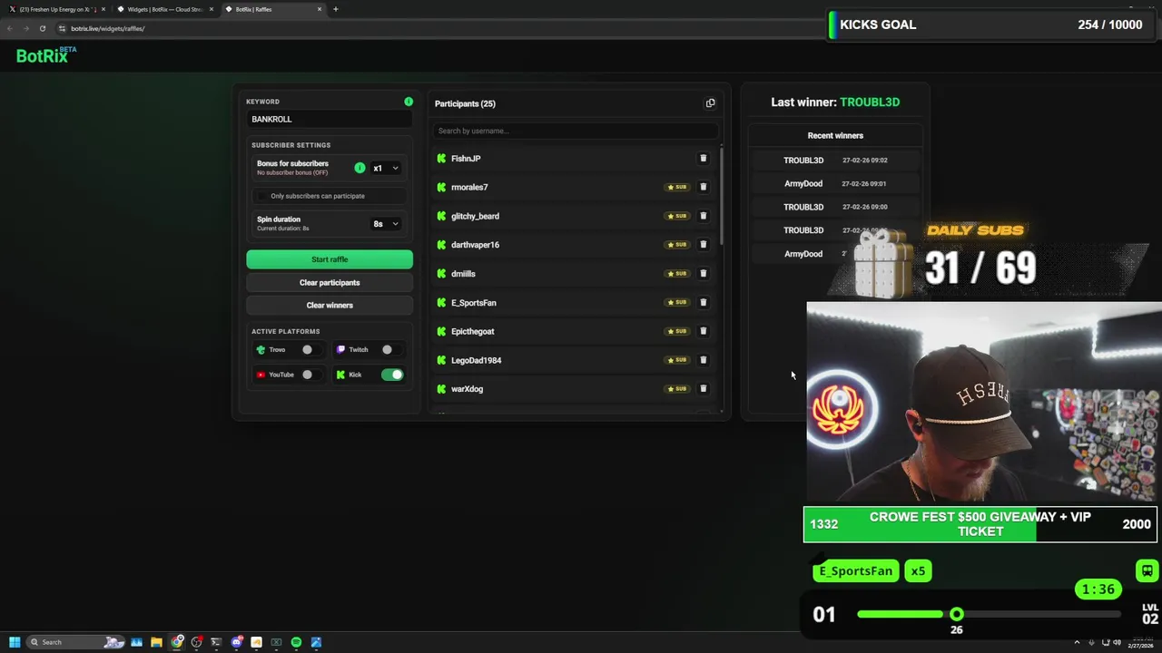
Task: Delete participant FishnJP
Action: (x=703, y=158)
